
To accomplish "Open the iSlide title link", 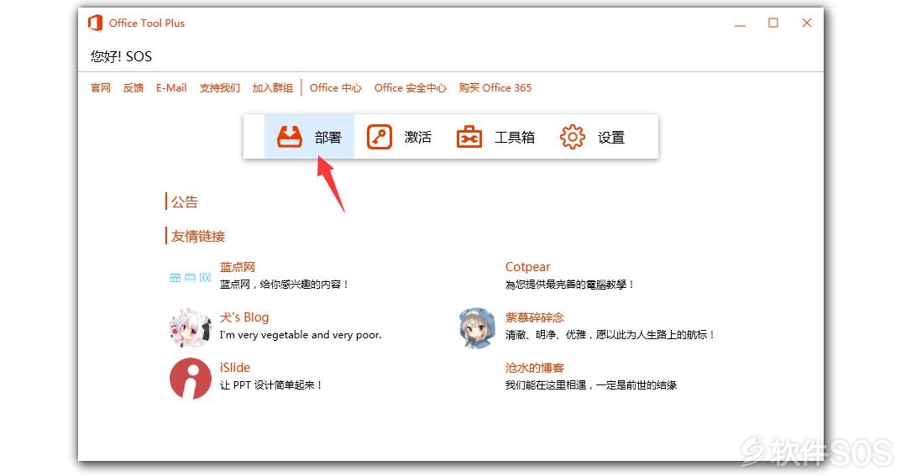I will point(234,368).
